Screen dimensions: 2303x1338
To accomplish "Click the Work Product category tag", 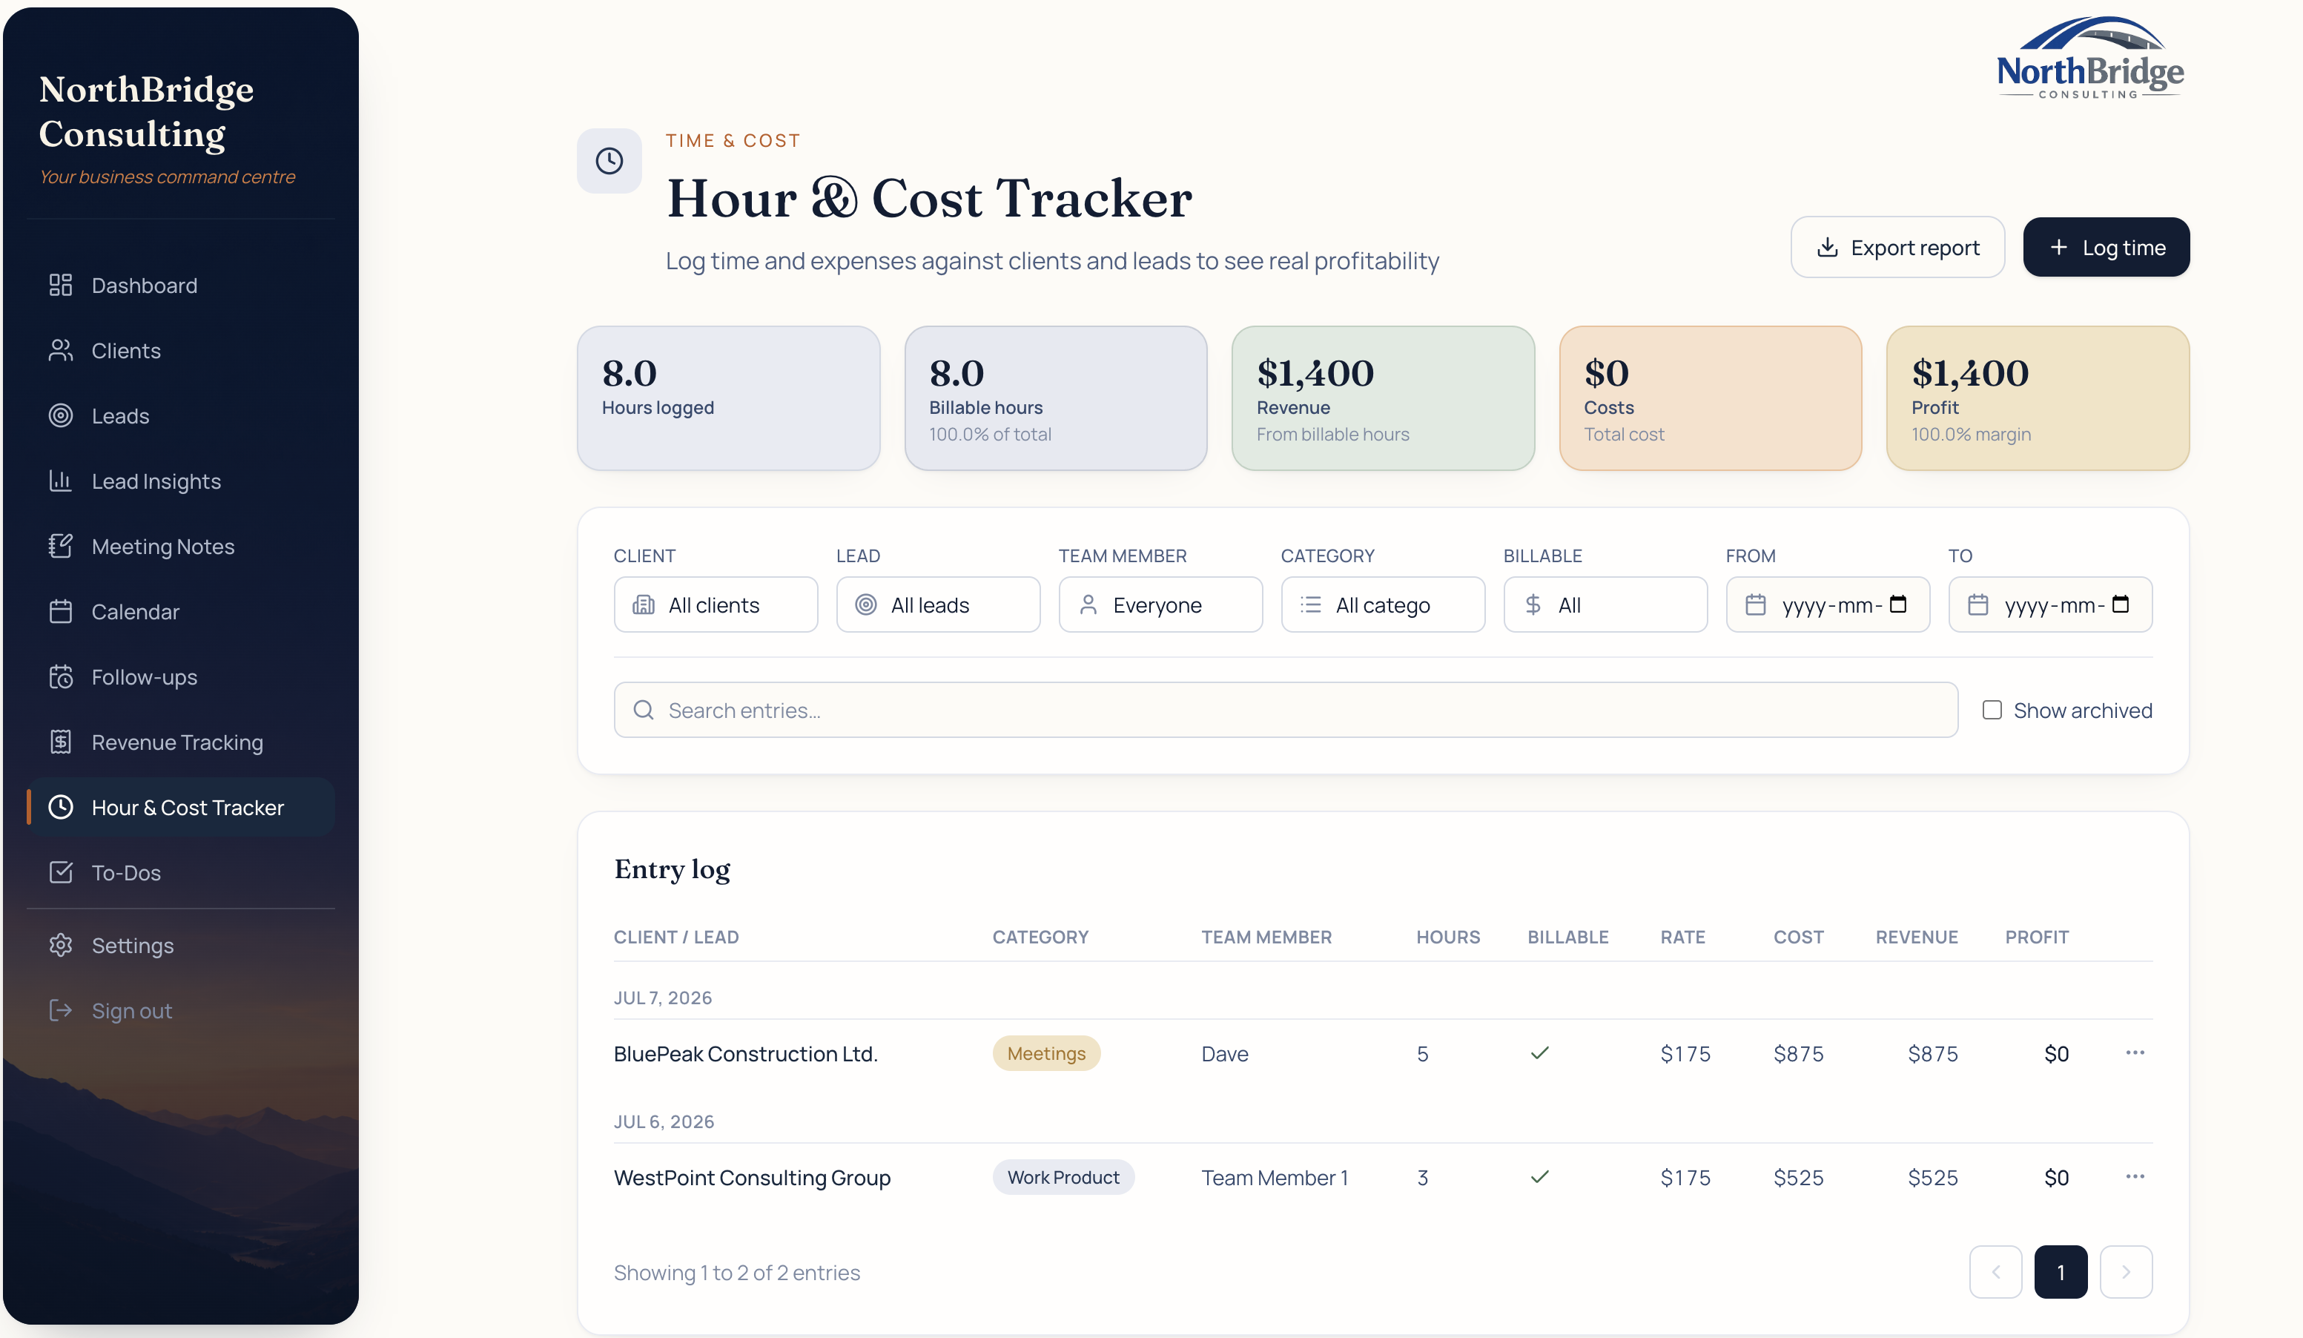I will pos(1063,1177).
